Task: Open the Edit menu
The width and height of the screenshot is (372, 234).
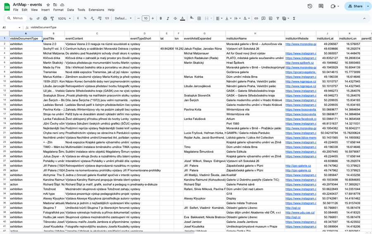Action: 24,10
